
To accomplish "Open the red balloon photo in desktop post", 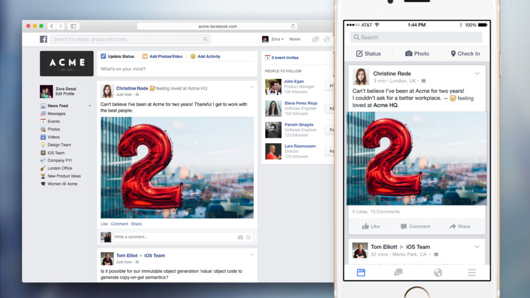I will point(177,168).
